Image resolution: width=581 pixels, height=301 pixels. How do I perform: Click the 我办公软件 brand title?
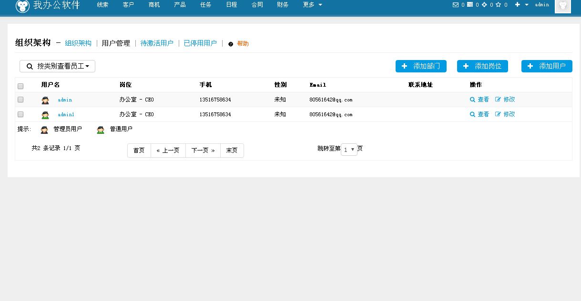56,5
